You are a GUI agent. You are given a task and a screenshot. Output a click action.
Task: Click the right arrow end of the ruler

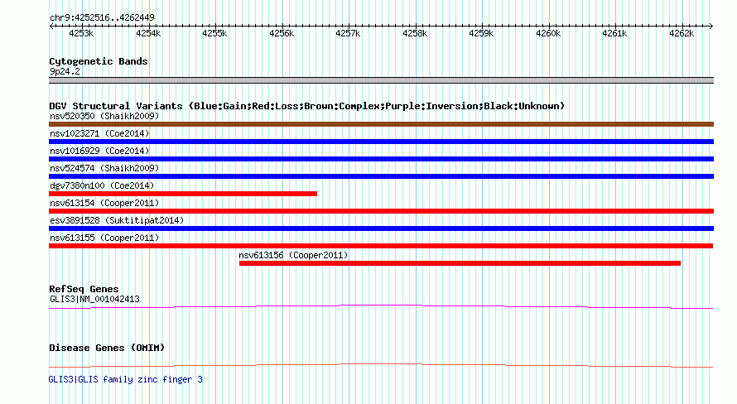(711, 26)
